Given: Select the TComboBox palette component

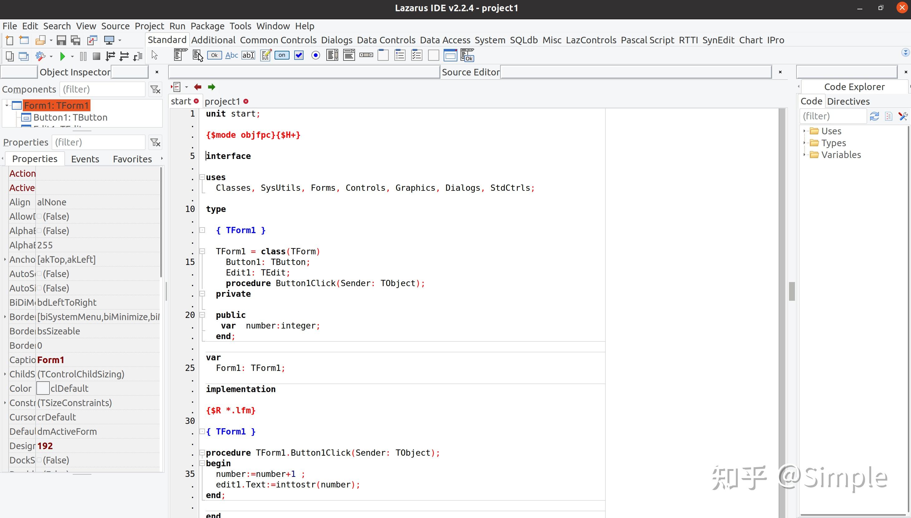Looking at the screenshot, I should pyautogui.click(x=349, y=55).
